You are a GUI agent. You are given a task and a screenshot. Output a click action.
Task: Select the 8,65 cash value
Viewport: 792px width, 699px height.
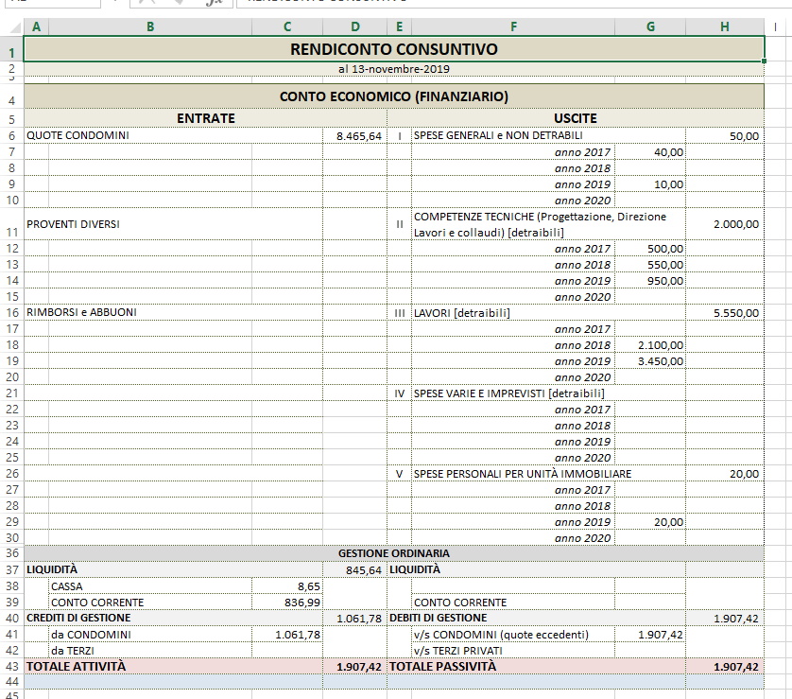[x=287, y=586]
